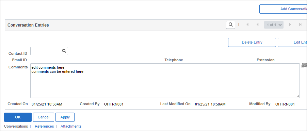The height and width of the screenshot is (131, 307).
Task: Click the Cancel button
Action: click(x=44, y=117)
